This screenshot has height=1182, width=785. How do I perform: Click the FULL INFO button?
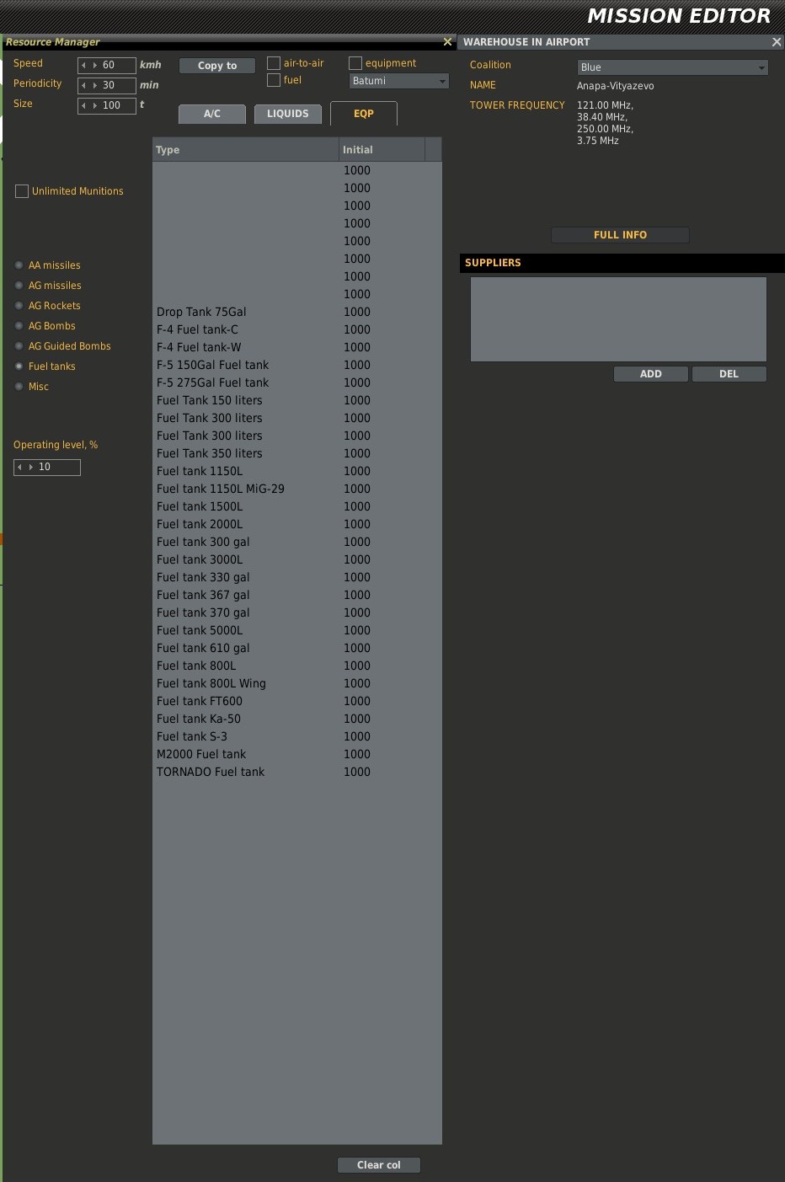point(620,235)
